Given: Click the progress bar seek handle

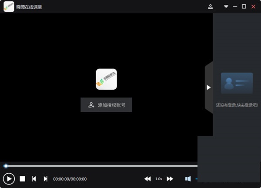Looking at the screenshot, I should [x=6, y=166].
